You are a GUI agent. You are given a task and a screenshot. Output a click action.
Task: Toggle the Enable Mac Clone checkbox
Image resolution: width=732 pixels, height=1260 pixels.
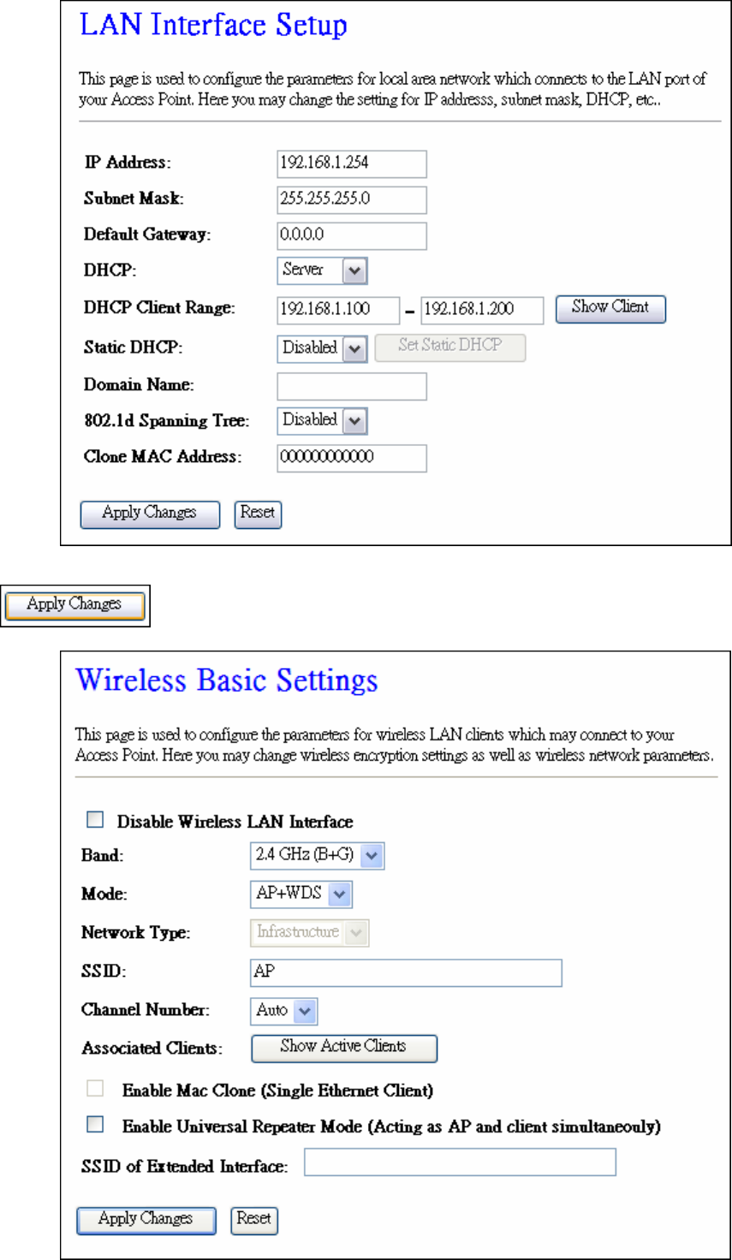click(95, 1088)
